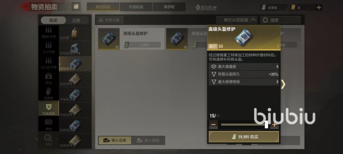This screenshot has height=154, width=343.
Task: Open the 单价从低到高 sort dropdown
Action: click(x=237, y=20)
